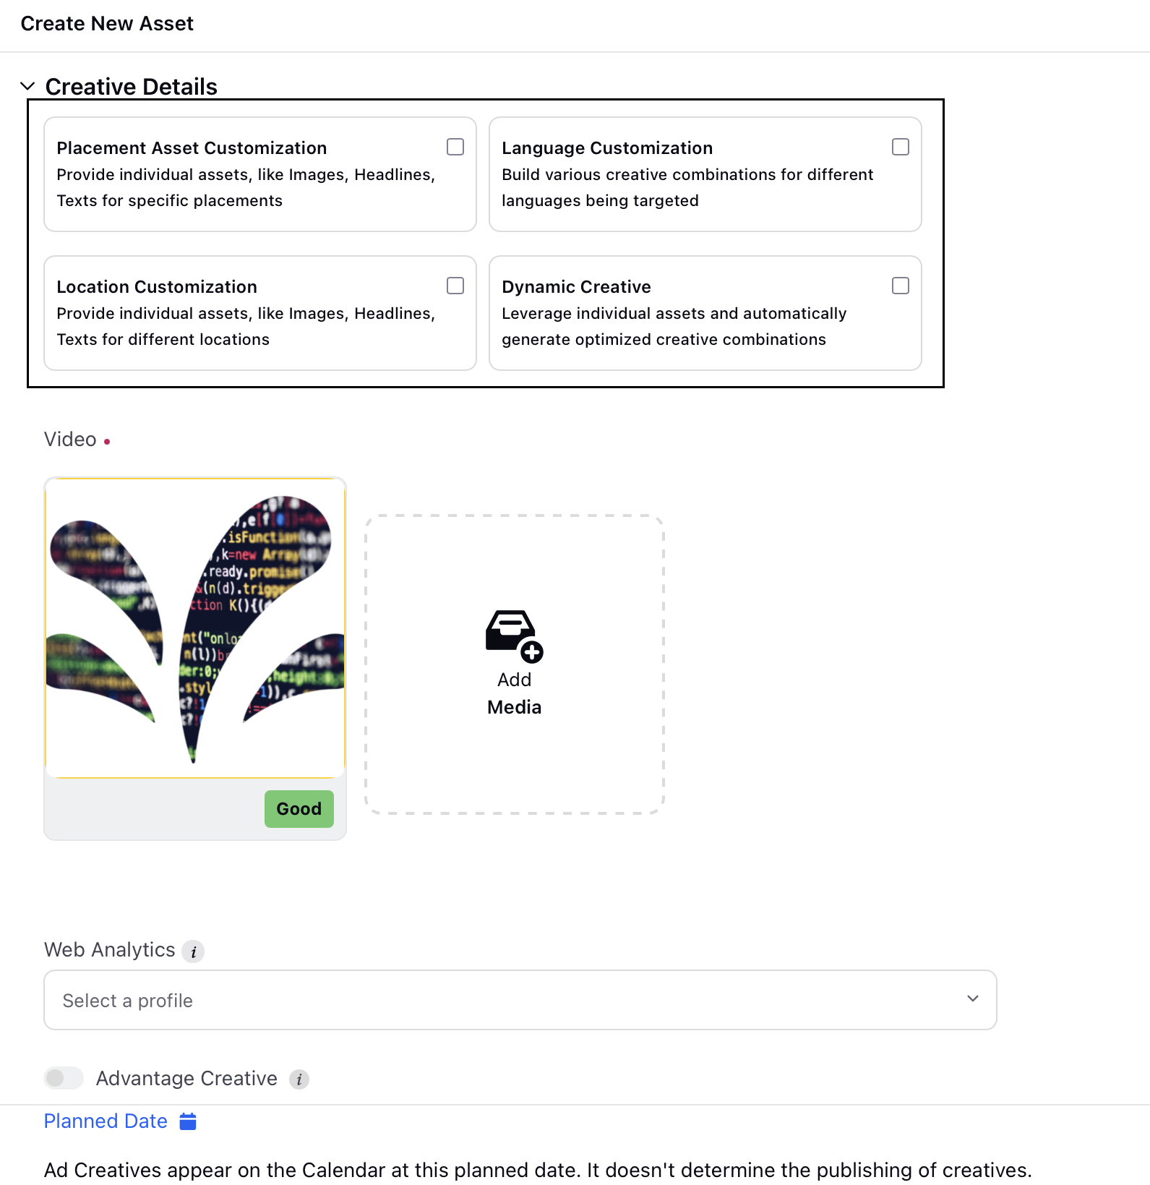Toggle the Advantage Creative switch
The image size is (1150, 1185).
(64, 1078)
